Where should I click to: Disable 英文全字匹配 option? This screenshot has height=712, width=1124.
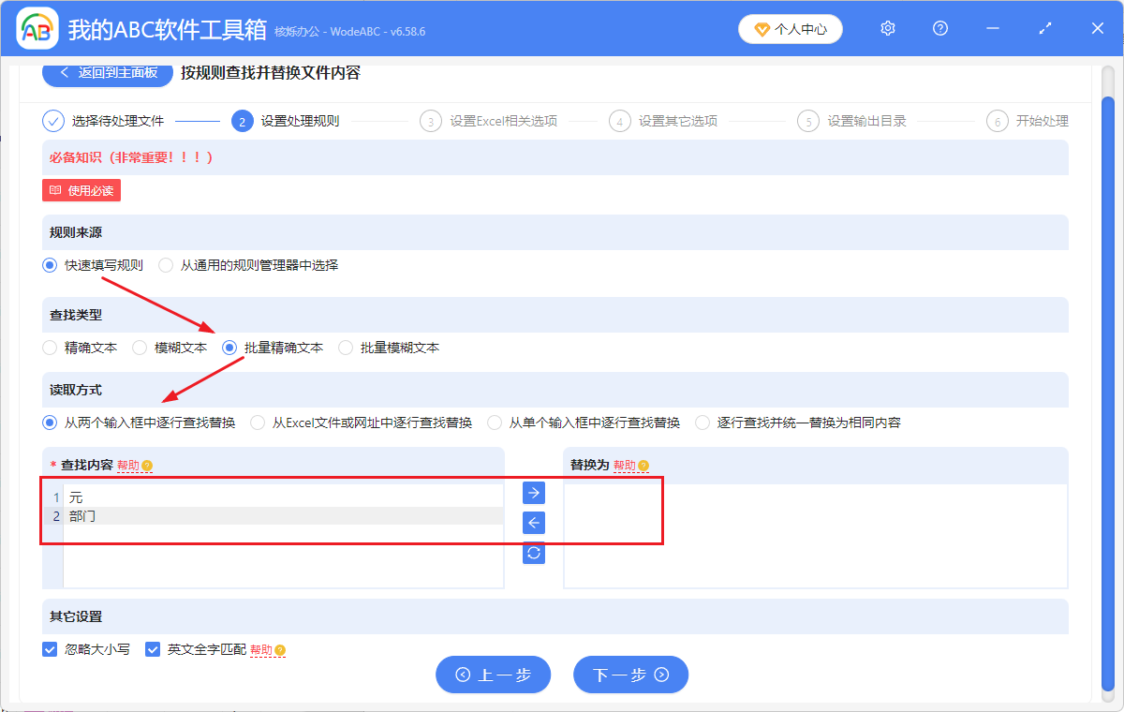[152, 648]
